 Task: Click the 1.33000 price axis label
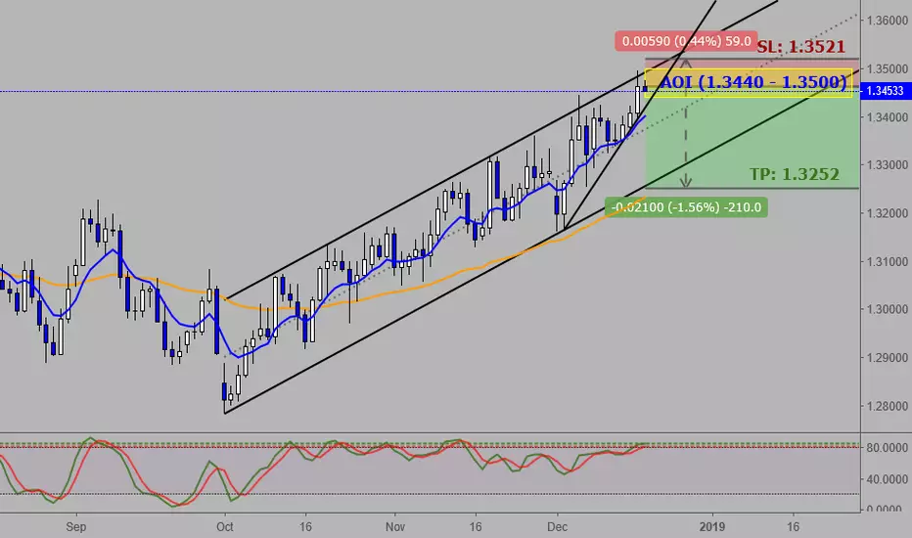pos(887,165)
